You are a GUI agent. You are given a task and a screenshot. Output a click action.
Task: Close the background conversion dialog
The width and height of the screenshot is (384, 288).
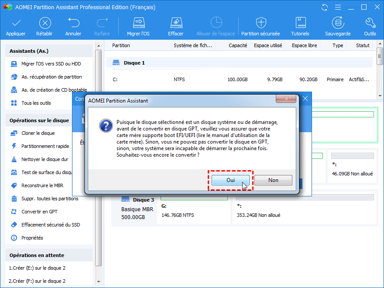305,99
